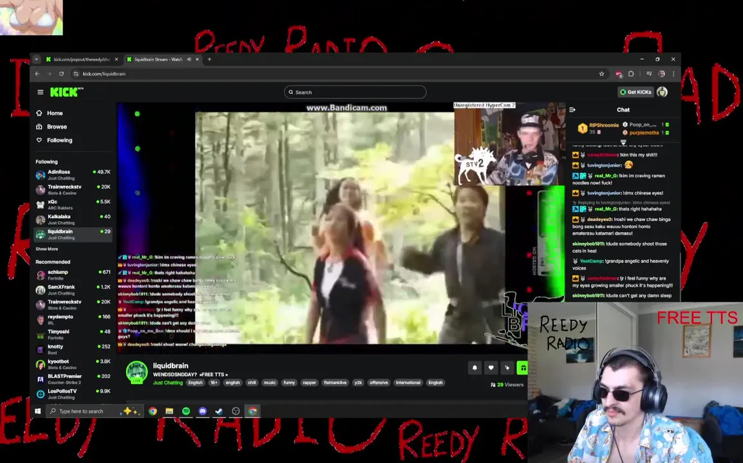Open OBS Studio from the taskbar
Viewport: 743px width, 463px height.
point(236,411)
